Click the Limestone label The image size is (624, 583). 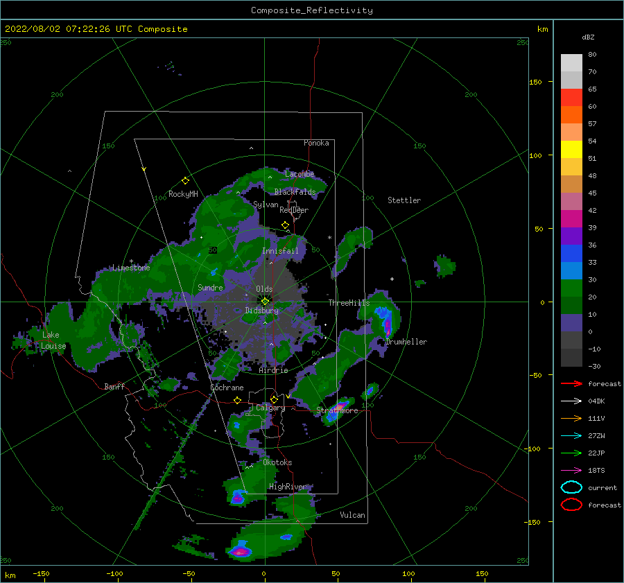131,268
